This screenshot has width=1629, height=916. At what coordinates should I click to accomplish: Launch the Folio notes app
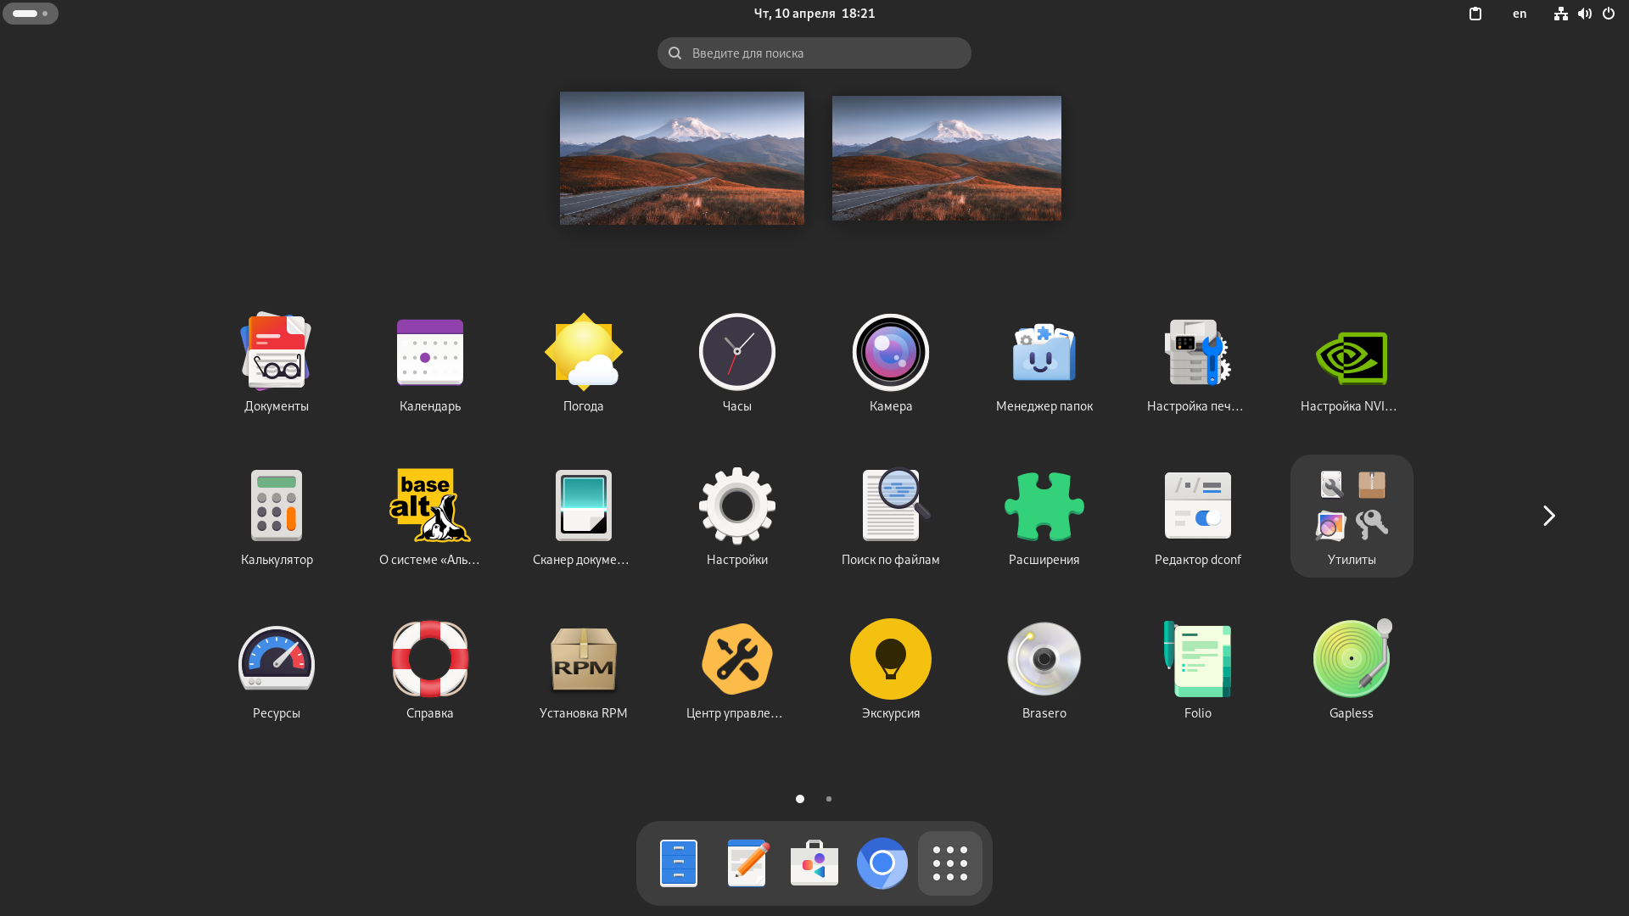[1198, 669]
